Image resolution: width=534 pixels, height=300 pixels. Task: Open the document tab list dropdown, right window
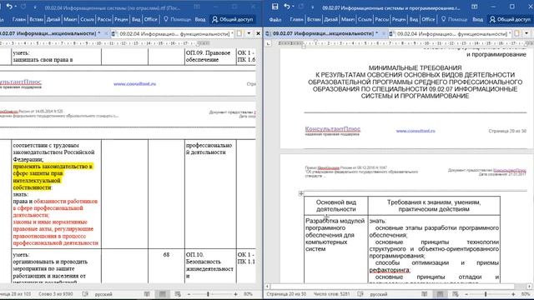[526, 33]
